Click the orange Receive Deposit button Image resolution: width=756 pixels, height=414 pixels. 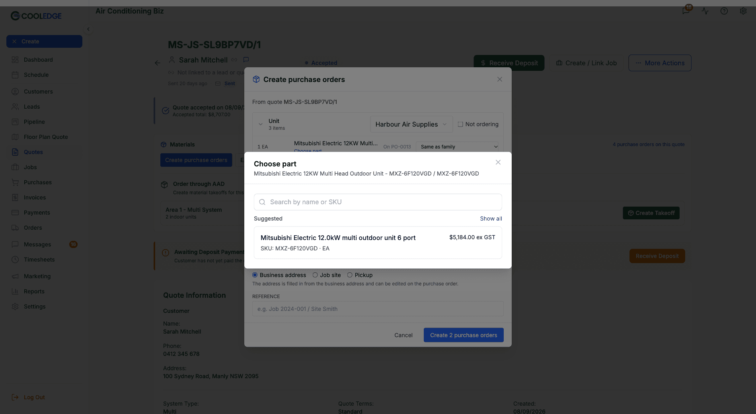(657, 256)
